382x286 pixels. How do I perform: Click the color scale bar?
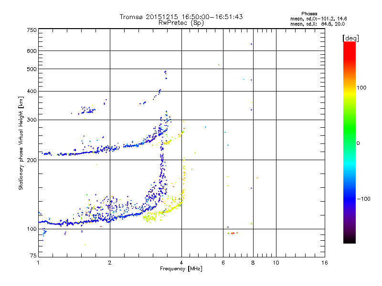coord(350,142)
